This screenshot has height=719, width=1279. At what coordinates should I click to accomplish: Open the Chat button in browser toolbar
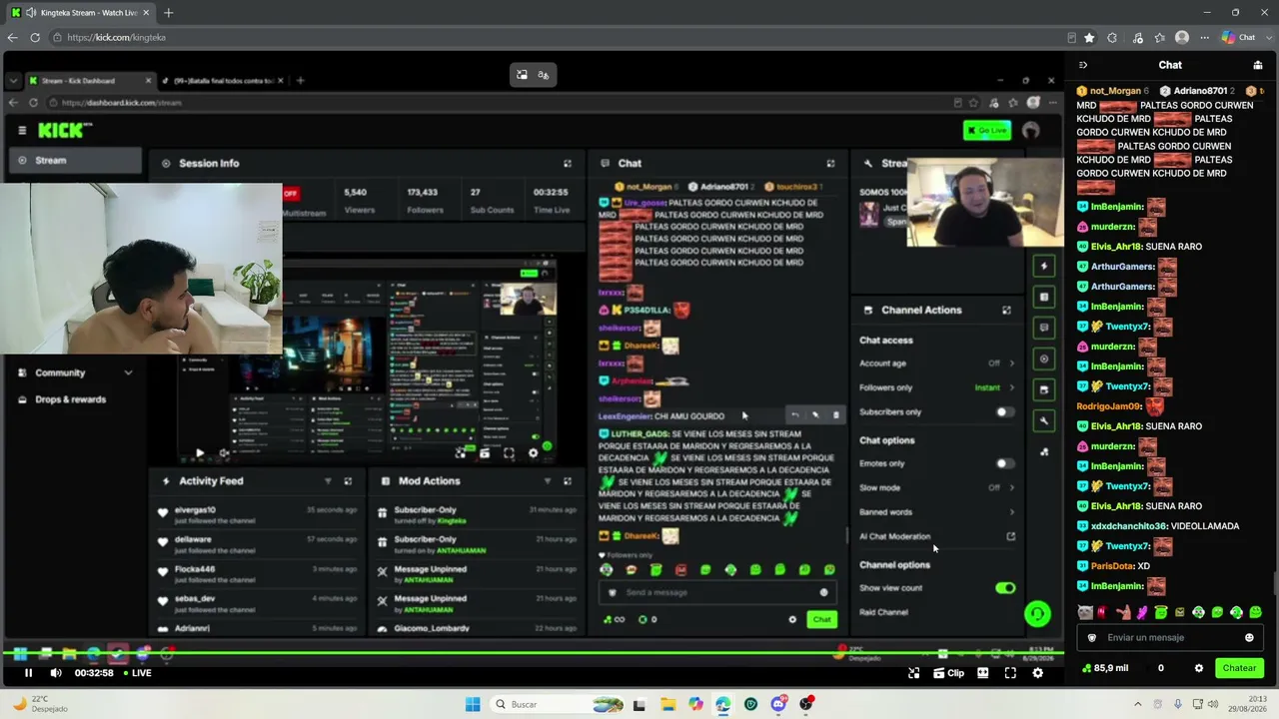[1239, 37]
